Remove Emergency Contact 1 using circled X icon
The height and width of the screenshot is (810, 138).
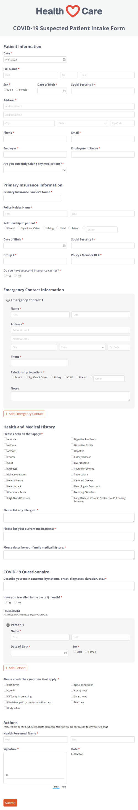pos(8,300)
